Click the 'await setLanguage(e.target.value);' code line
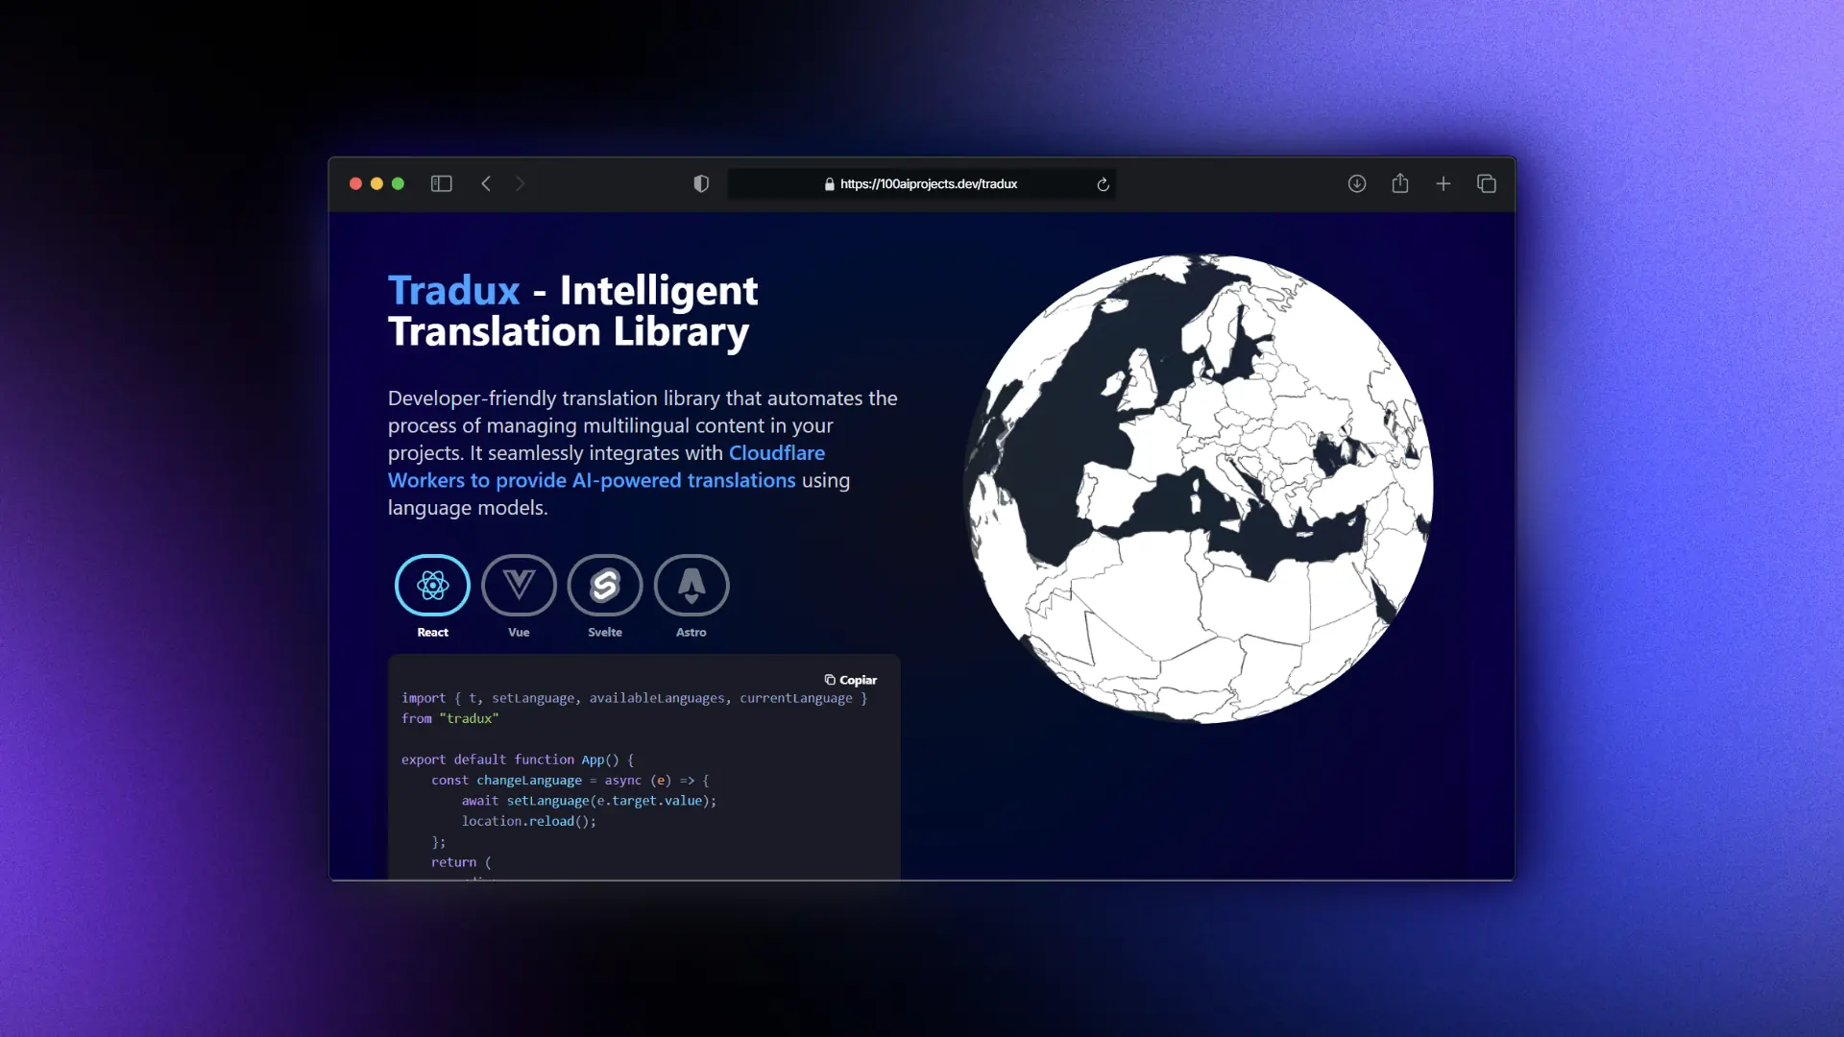Image resolution: width=1844 pixels, height=1037 pixels. [x=589, y=801]
